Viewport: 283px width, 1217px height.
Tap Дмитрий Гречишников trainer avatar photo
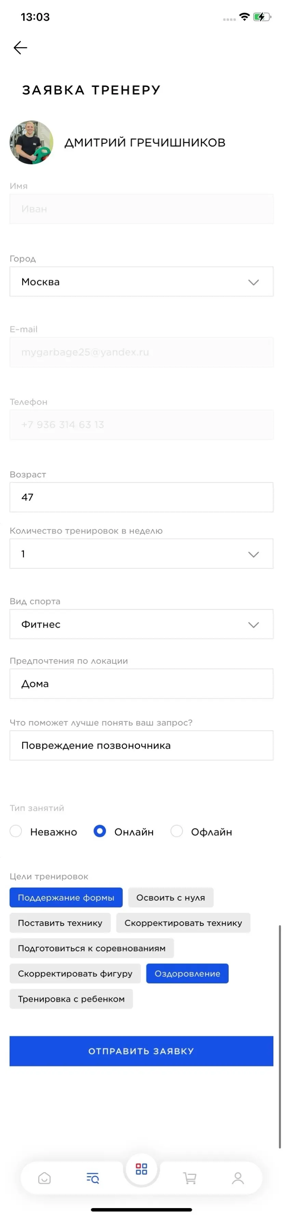(x=31, y=142)
